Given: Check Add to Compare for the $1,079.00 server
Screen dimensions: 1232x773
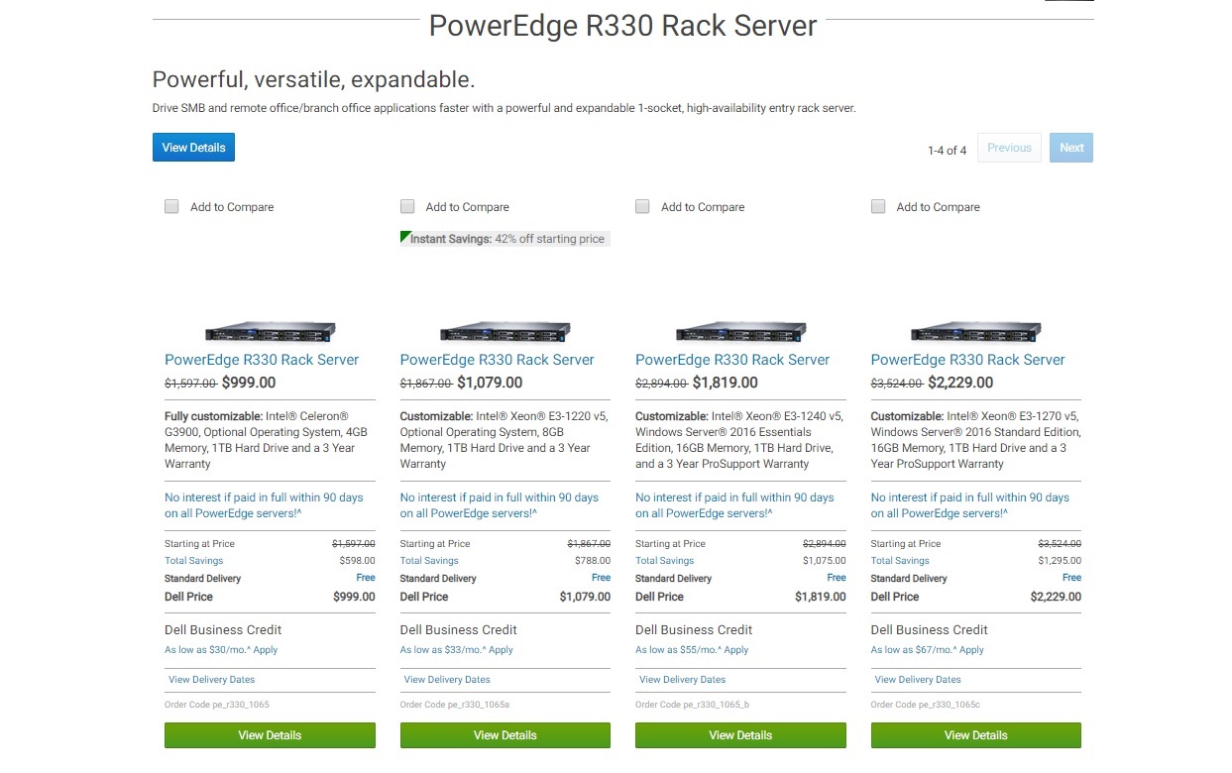Looking at the screenshot, I should tap(407, 206).
